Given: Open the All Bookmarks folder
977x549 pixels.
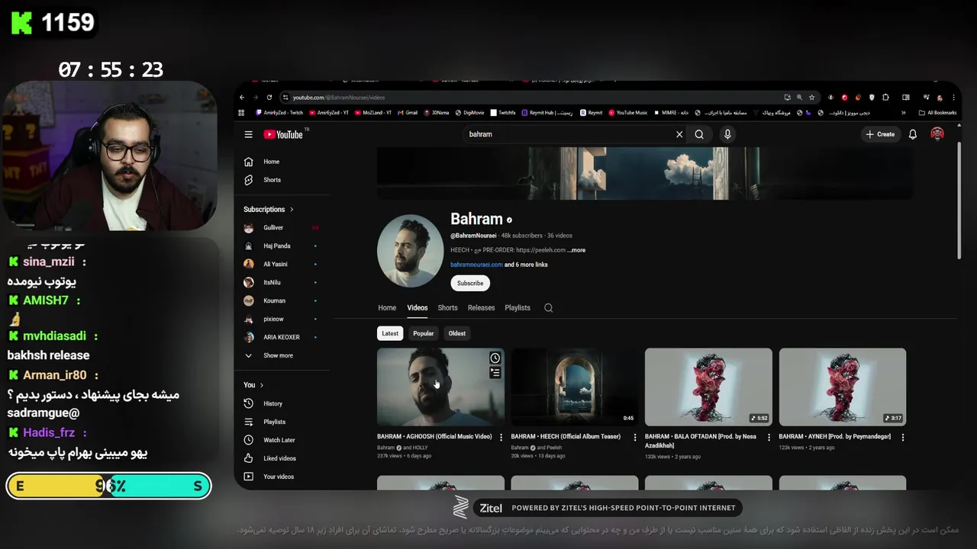Looking at the screenshot, I should click(937, 113).
